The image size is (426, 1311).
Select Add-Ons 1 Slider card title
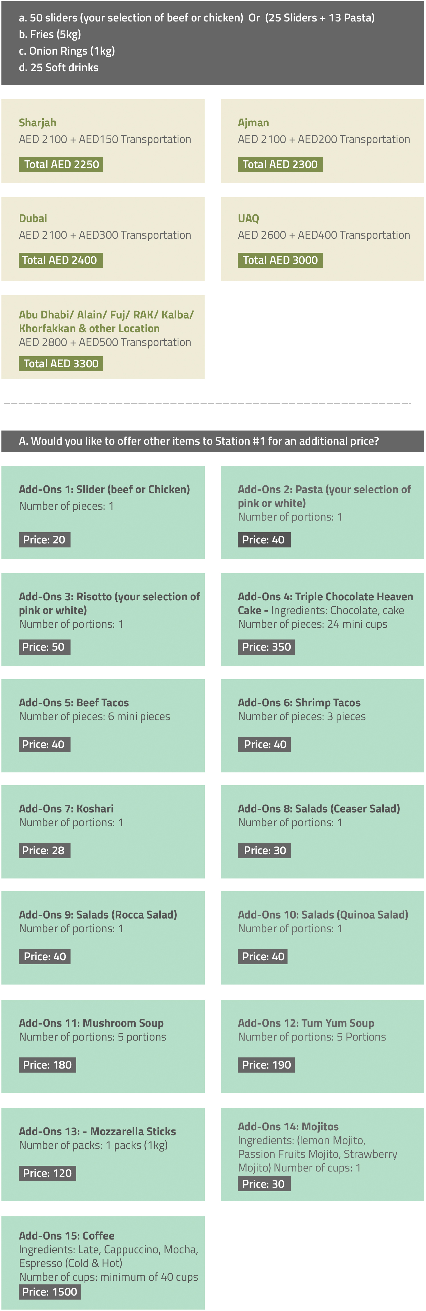pos(104,489)
